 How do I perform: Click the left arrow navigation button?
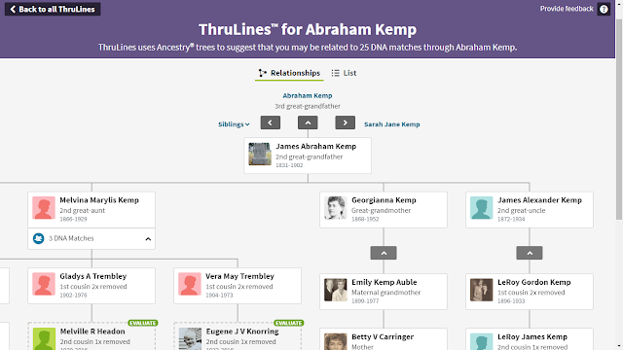(271, 122)
